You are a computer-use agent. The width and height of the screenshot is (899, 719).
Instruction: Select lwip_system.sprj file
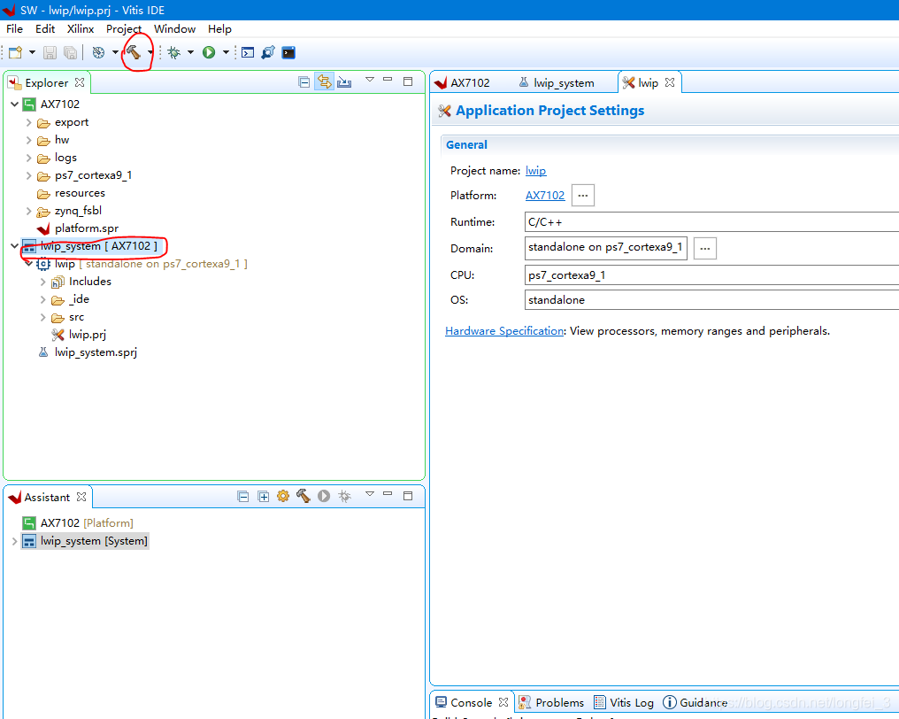[96, 352]
